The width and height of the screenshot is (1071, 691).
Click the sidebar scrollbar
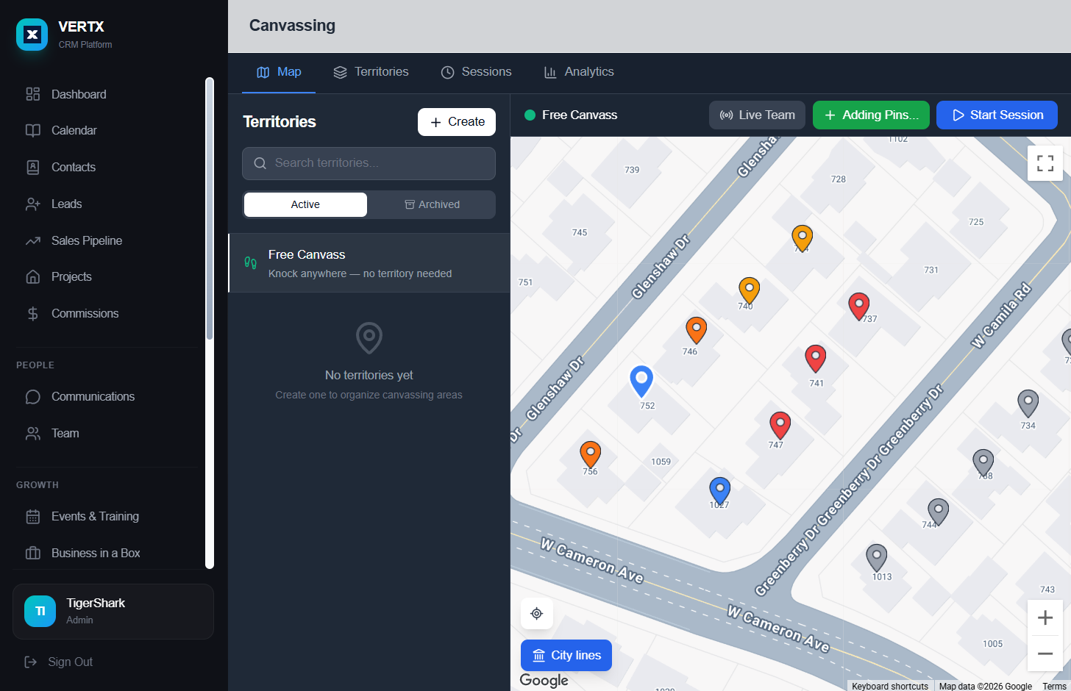tap(210, 210)
